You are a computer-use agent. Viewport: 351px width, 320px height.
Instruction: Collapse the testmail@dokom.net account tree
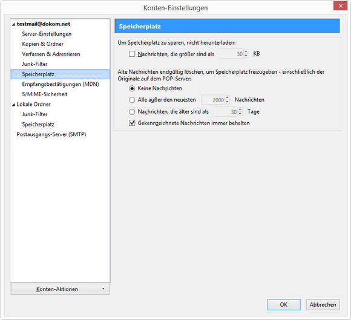14,24
